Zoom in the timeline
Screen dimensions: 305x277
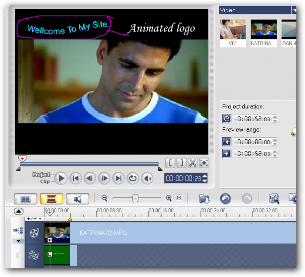(x=169, y=198)
